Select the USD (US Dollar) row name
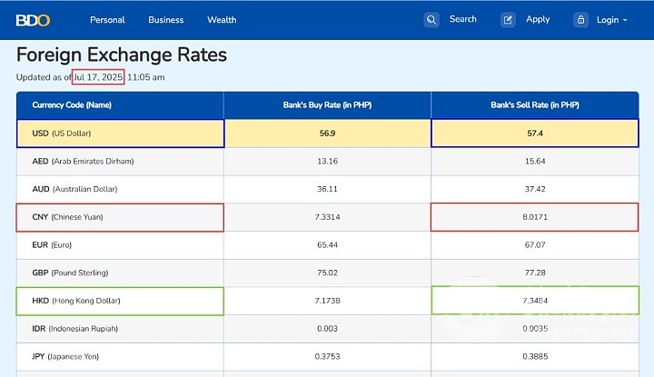Image resolution: width=654 pixels, height=377 pixels. (x=62, y=134)
